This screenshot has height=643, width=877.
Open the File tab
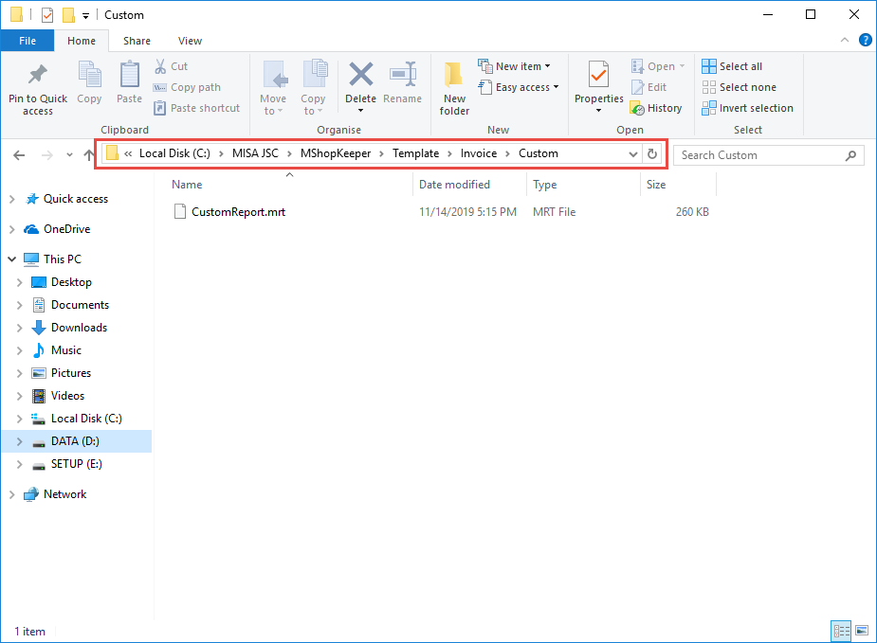point(27,41)
